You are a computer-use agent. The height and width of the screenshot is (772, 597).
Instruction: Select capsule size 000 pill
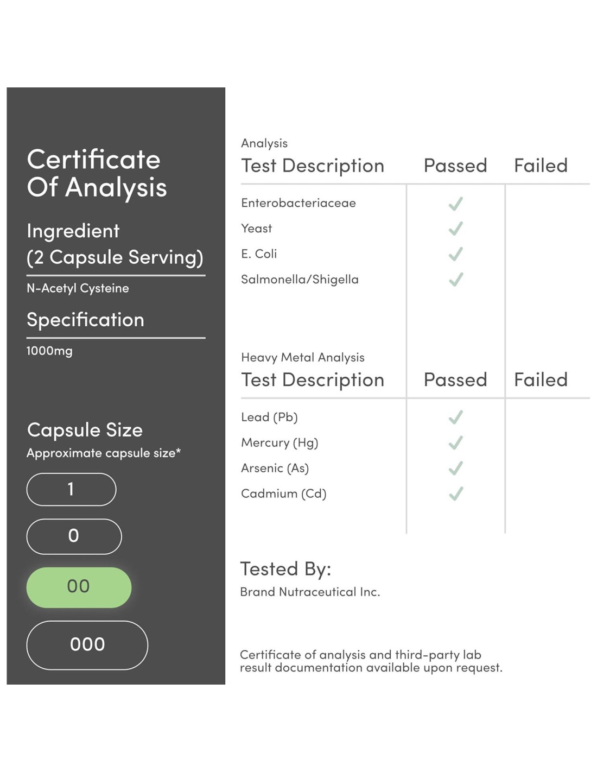pyautogui.click(x=87, y=645)
